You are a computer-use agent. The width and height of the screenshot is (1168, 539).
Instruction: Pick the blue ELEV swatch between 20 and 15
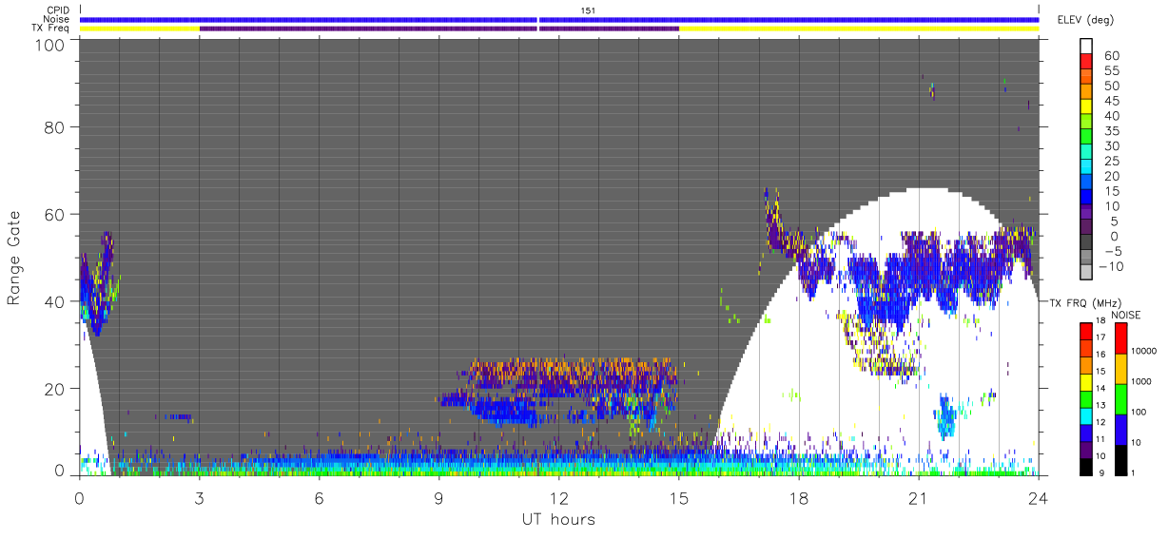[x=1088, y=183]
